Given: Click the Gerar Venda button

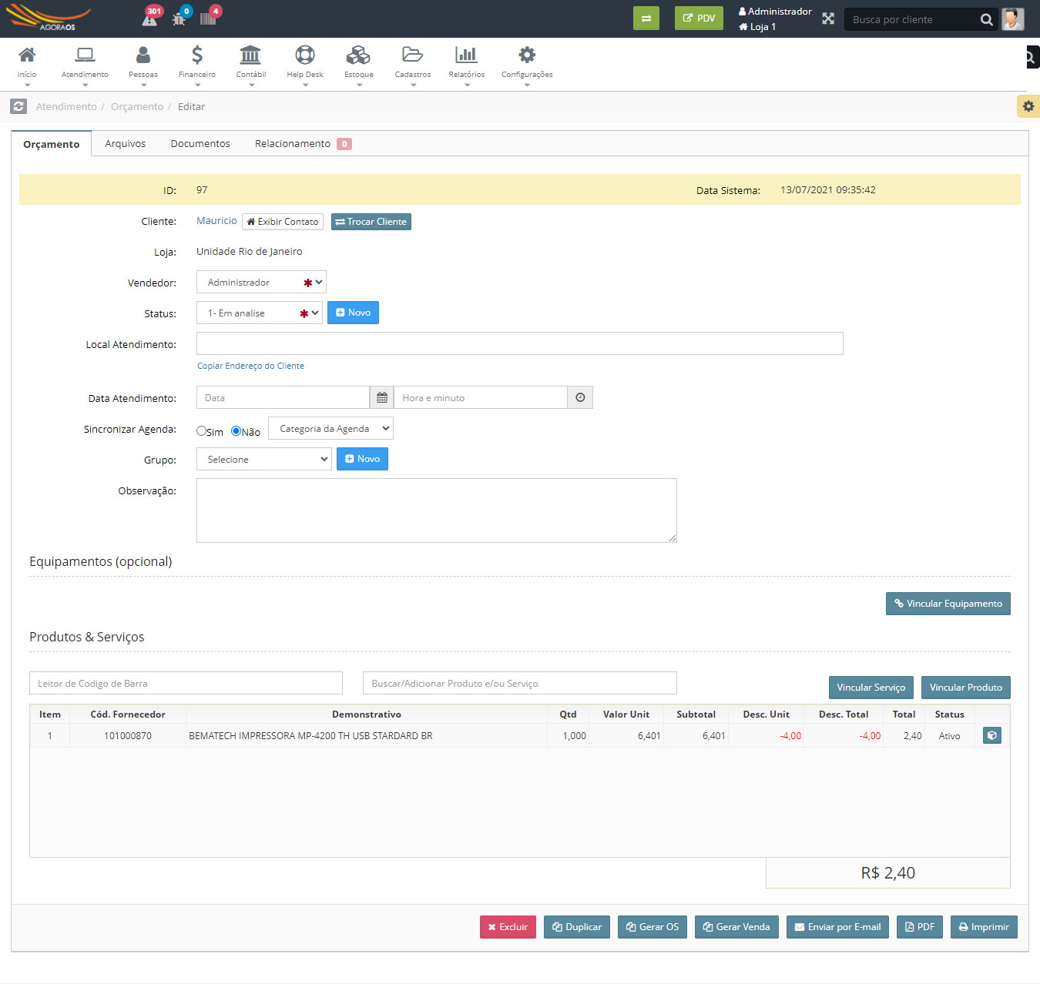Looking at the screenshot, I should point(736,927).
